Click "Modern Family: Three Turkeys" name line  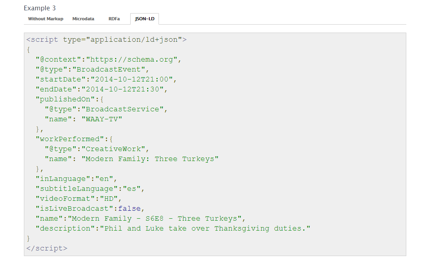131,159
